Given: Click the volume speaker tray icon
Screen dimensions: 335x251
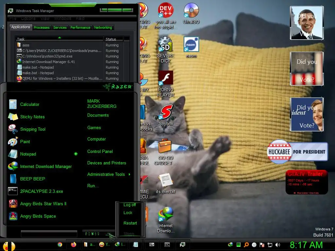Looking at the screenshot, I should pyautogui.click(x=277, y=245).
